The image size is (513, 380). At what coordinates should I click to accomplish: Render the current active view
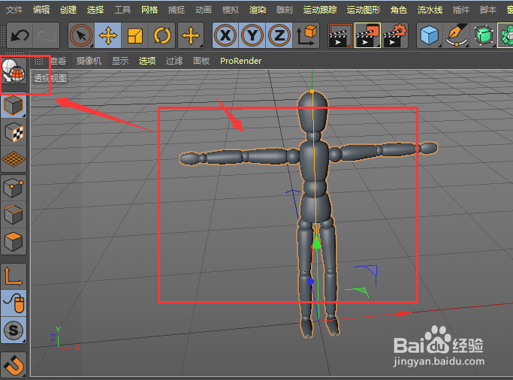(x=340, y=35)
